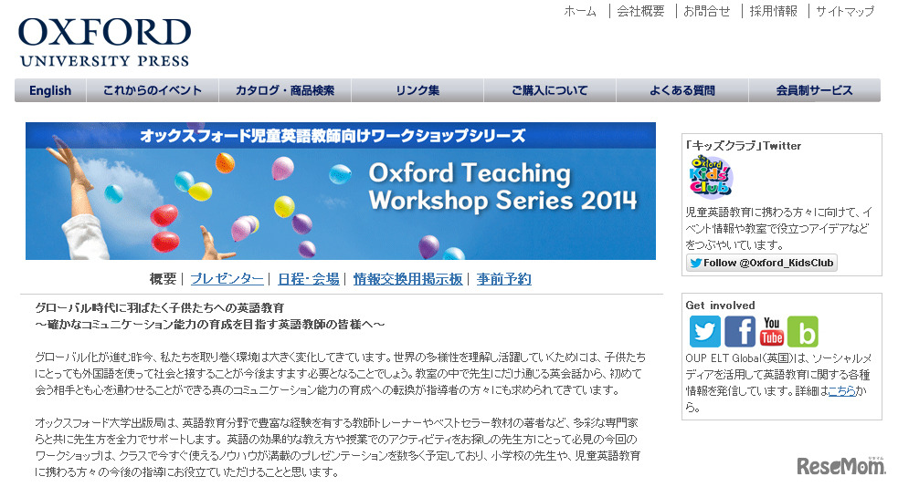The height and width of the screenshot is (487, 898).
Task: Click the Oxford University Press logo
Action: pyautogui.click(x=104, y=42)
